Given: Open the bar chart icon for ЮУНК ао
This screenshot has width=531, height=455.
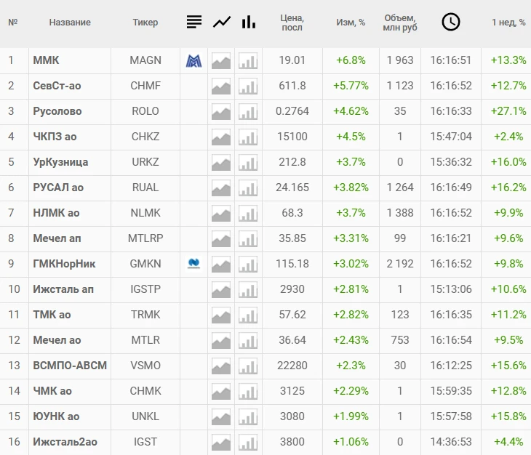Looking at the screenshot, I should (x=248, y=416).
